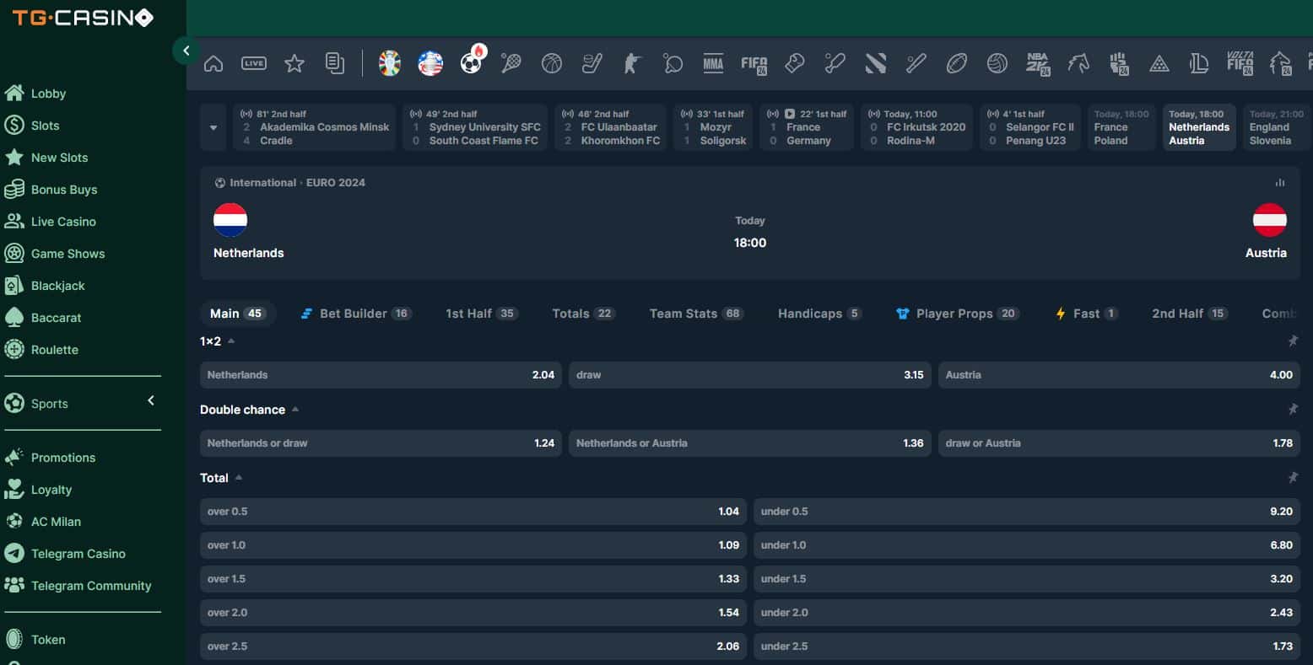Choose the snooker triangle icon
Image resolution: width=1313 pixels, height=665 pixels.
click(x=1159, y=63)
